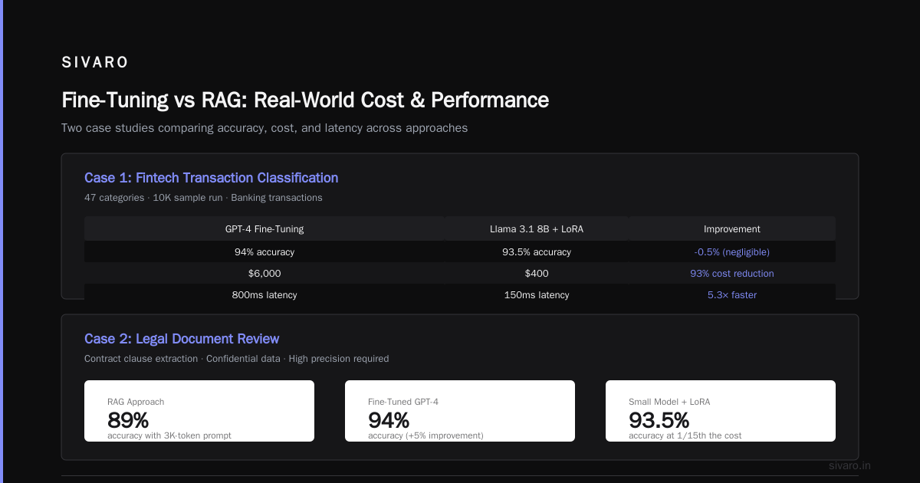Select the Llama 3.1 8B + LoRA column header

[537, 229]
